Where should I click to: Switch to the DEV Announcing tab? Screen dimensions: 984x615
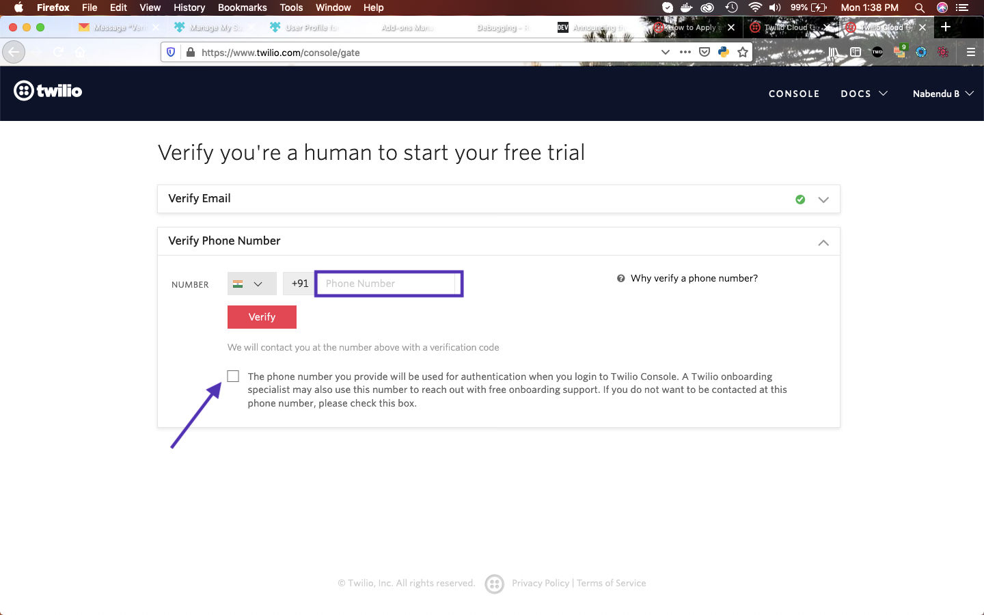click(592, 27)
